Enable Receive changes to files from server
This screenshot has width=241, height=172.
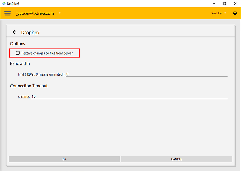click(18, 53)
